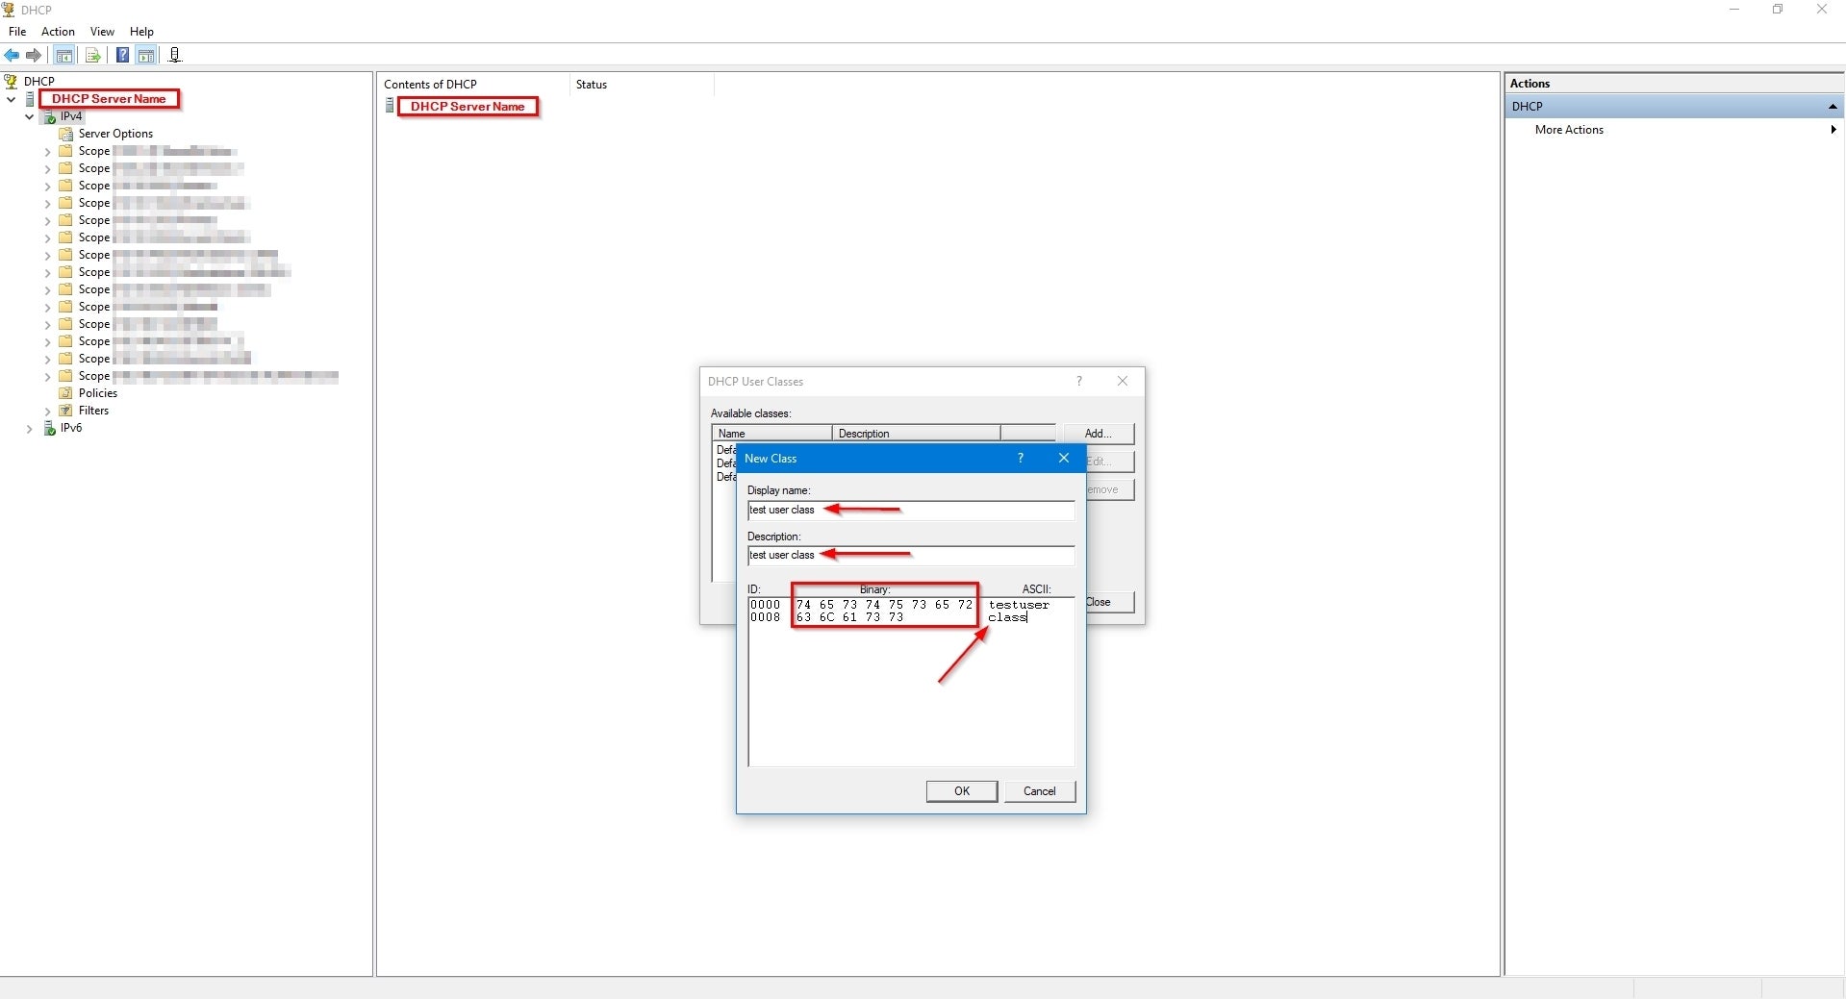
Task: Click into the Display name field
Action: [x=910, y=510]
